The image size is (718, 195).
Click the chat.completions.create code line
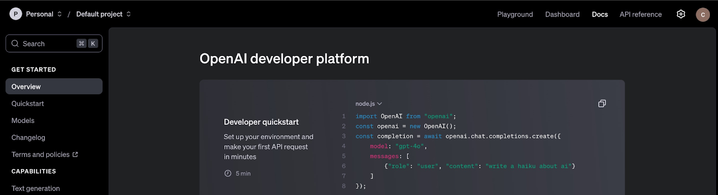tap(458, 136)
